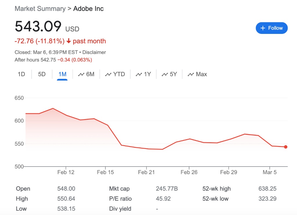Viewport: 297px width, 215px height.
Task: Click the Follow button
Action: pos(271,28)
